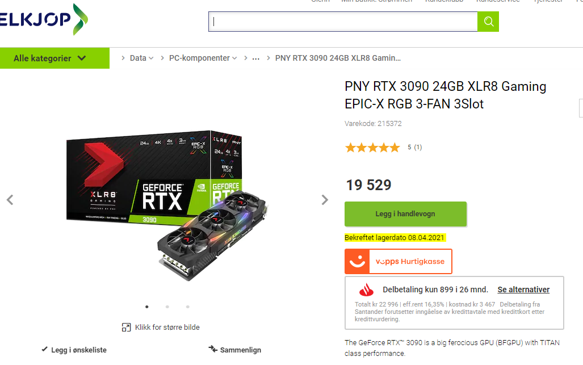
Task: Click Legg i handlevogn button
Action: point(406,214)
